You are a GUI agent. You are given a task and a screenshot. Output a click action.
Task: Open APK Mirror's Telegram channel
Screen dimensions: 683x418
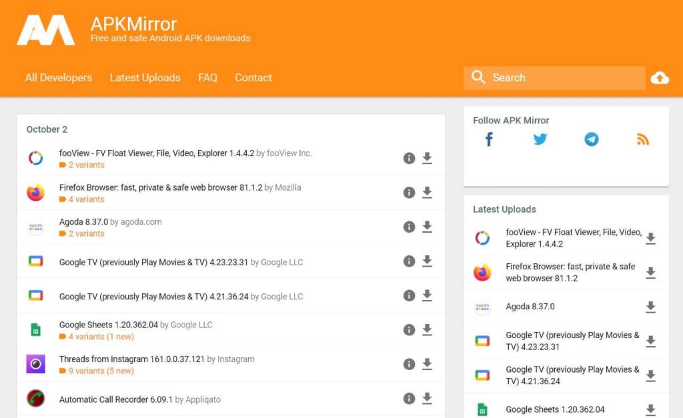coord(592,139)
